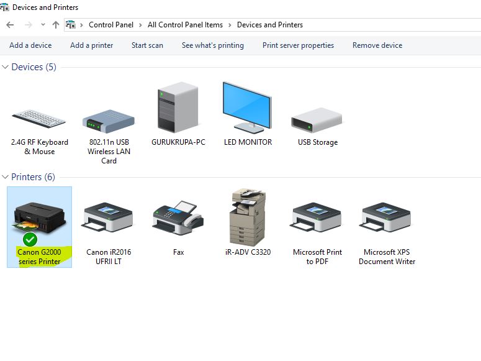Open Print server properties
This screenshot has height=361, width=481.
[x=298, y=45]
